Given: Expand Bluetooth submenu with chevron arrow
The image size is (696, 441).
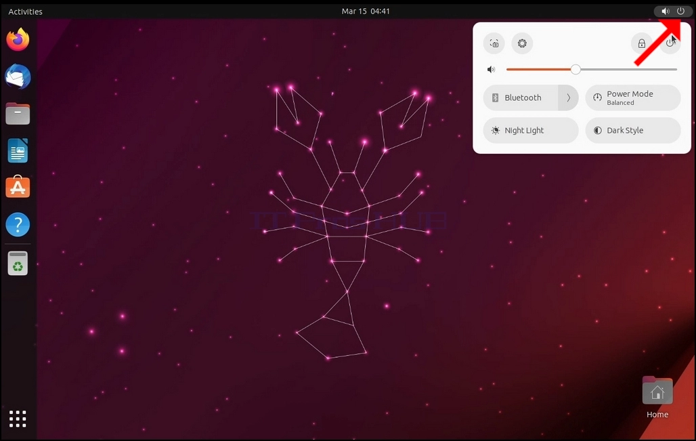Looking at the screenshot, I should pos(569,98).
